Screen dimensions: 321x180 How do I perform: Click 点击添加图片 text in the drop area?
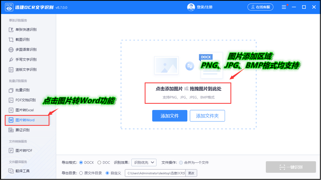169,89
